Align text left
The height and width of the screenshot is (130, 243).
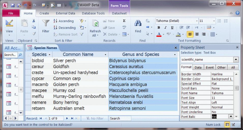click(190, 34)
